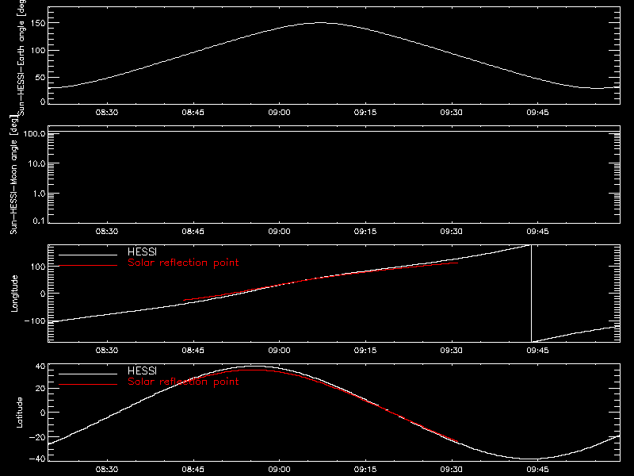Click the Sun-HESSI-Moon angle axis title

pos(13,175)
